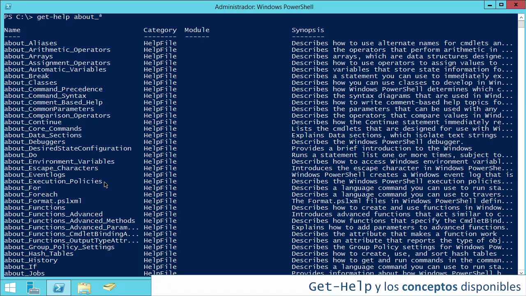Select the about_Automatic_Variables entry
Viewport: 526px width, 296px height.
[x=55, y=69]
